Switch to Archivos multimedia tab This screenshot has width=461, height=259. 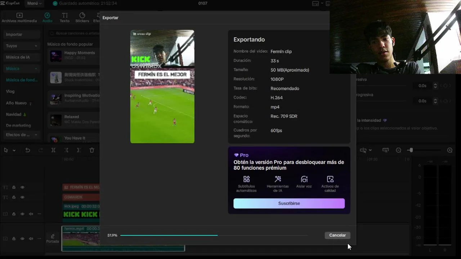click(19, 18)
